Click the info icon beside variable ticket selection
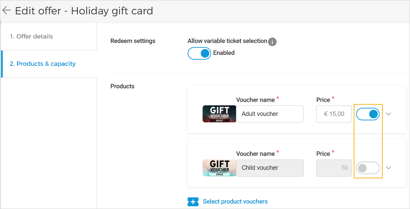410x209 pixels. 272,42
